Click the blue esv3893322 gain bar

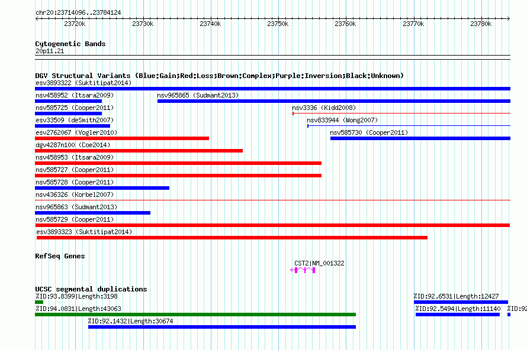(x=272, y=89)
